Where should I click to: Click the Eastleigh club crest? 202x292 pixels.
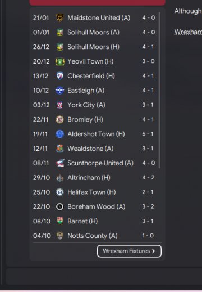[60, 91]
